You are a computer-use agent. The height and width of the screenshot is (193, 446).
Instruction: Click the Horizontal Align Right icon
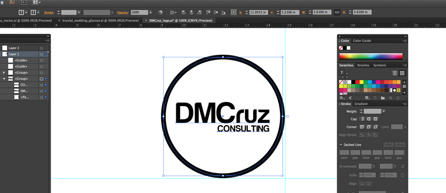[x=199, y=12]
